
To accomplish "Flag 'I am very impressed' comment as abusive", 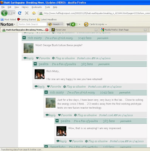I will 96,141.
